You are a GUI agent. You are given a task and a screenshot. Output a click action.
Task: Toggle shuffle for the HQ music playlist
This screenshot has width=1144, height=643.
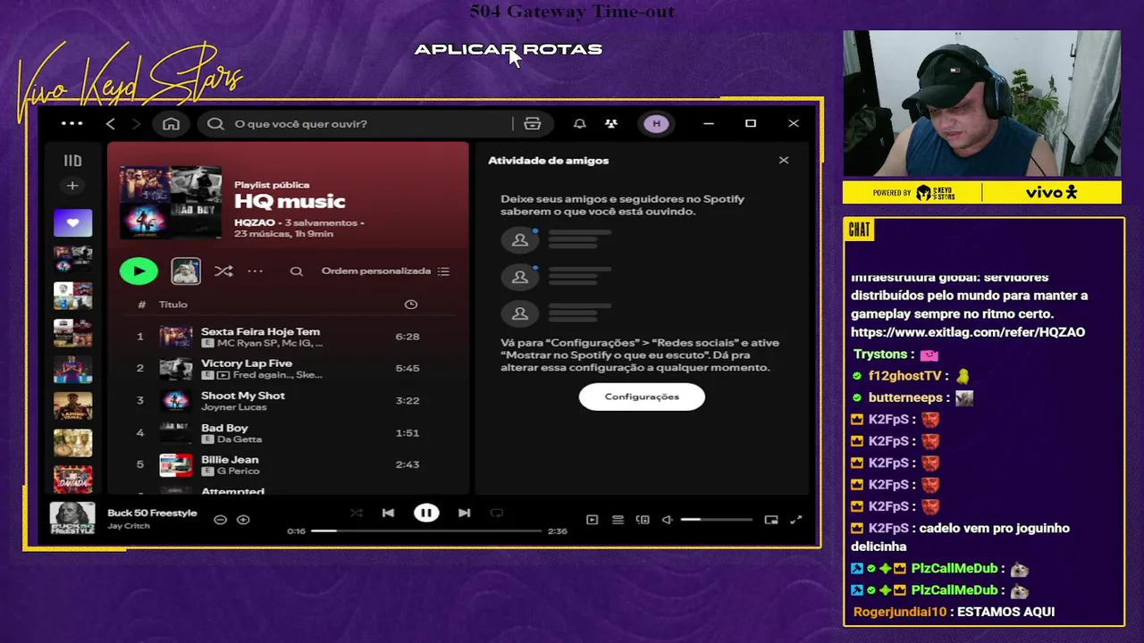(223, 271)
